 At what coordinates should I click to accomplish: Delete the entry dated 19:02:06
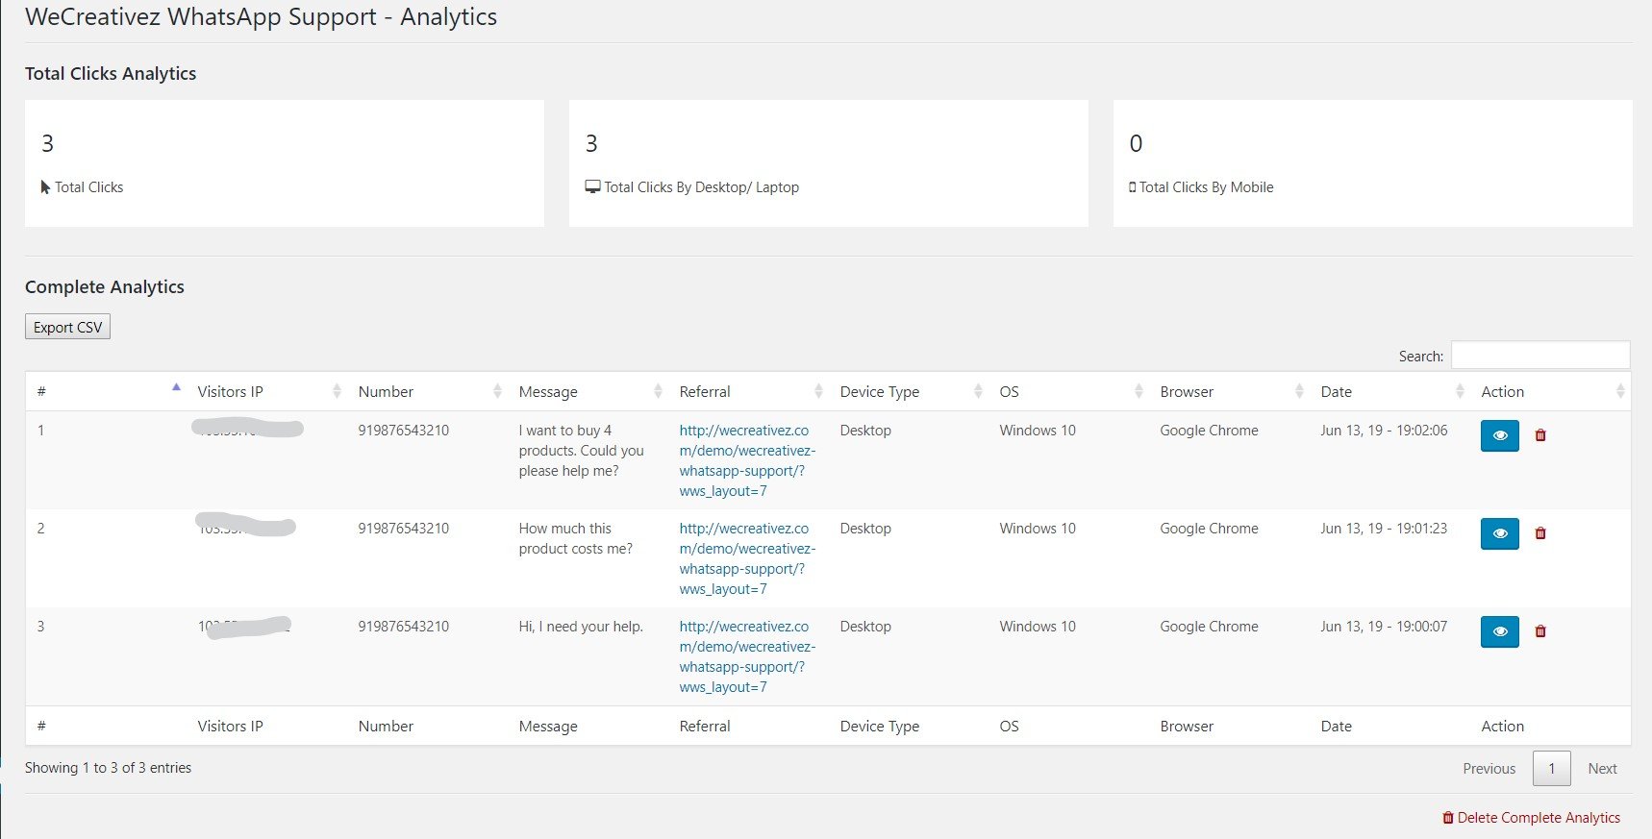pos(1540,435)
